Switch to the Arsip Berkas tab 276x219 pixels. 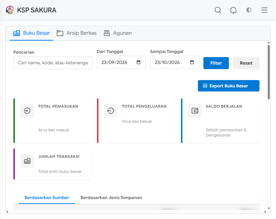point(76,33)
